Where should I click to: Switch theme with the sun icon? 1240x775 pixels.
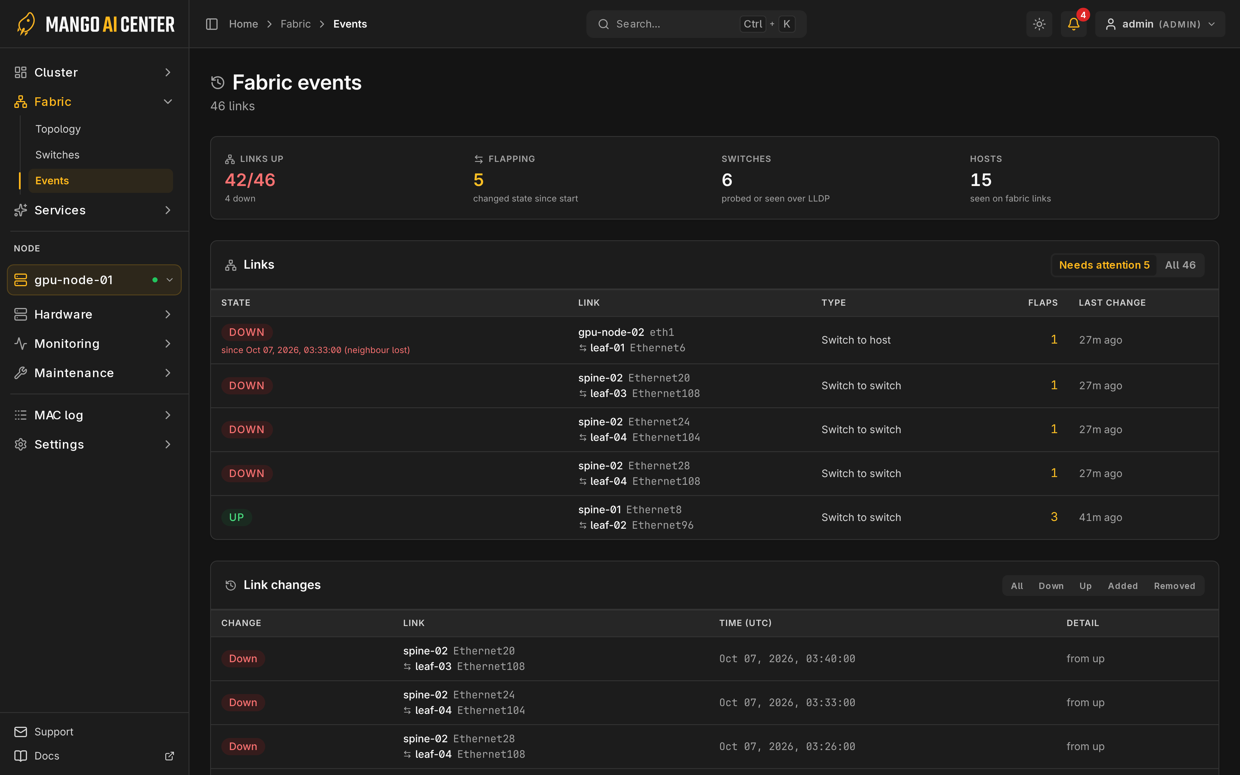point(1039,24)
